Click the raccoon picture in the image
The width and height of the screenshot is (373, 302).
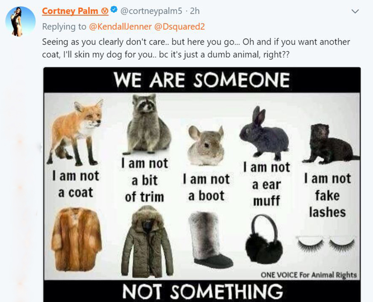pos(148,124)
